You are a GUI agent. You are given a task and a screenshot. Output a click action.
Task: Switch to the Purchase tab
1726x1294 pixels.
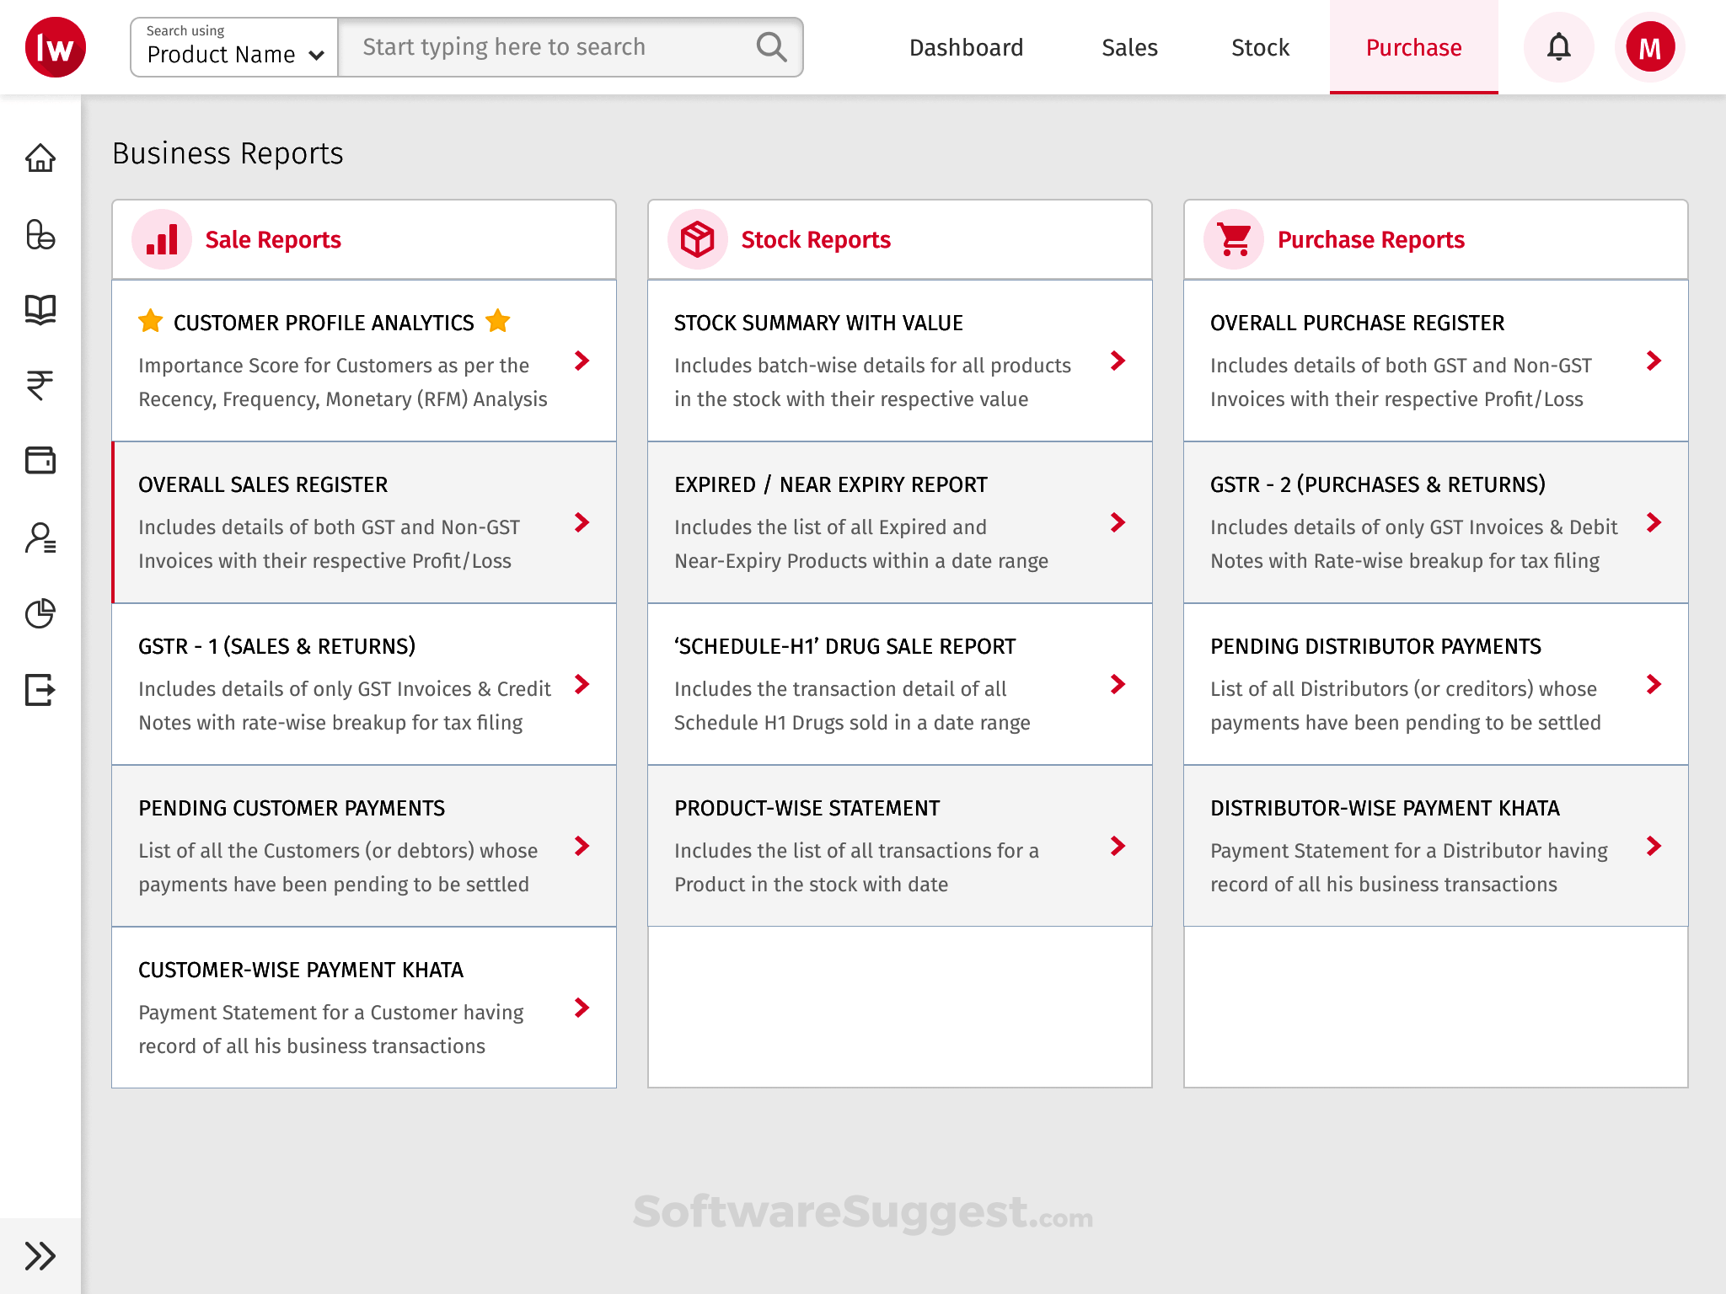[x=1413, y=47]
